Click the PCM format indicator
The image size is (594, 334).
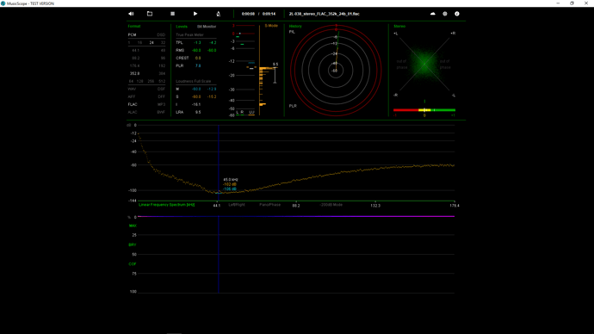coord(132,34)
